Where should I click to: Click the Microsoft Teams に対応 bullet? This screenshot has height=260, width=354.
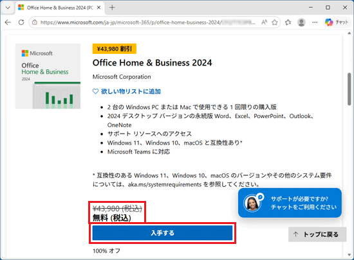(x=138, y=152)
